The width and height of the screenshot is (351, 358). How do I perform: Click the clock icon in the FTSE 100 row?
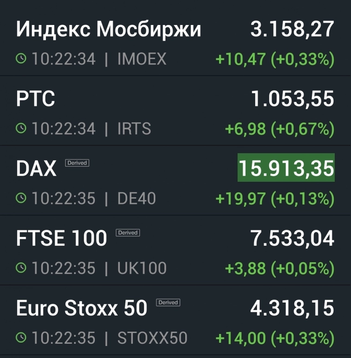(21, 268)
